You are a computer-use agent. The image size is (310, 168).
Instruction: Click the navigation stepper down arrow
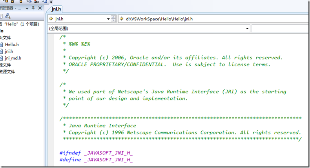(x=113, y=20)
